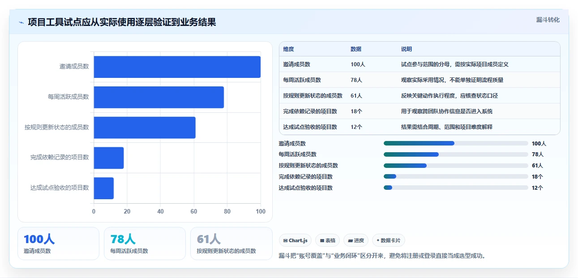Click the 达成试点验收的项目数 chart bar
Image resolution: width=578 pixels, height=278 pixels.
click(x=104, y=188)
